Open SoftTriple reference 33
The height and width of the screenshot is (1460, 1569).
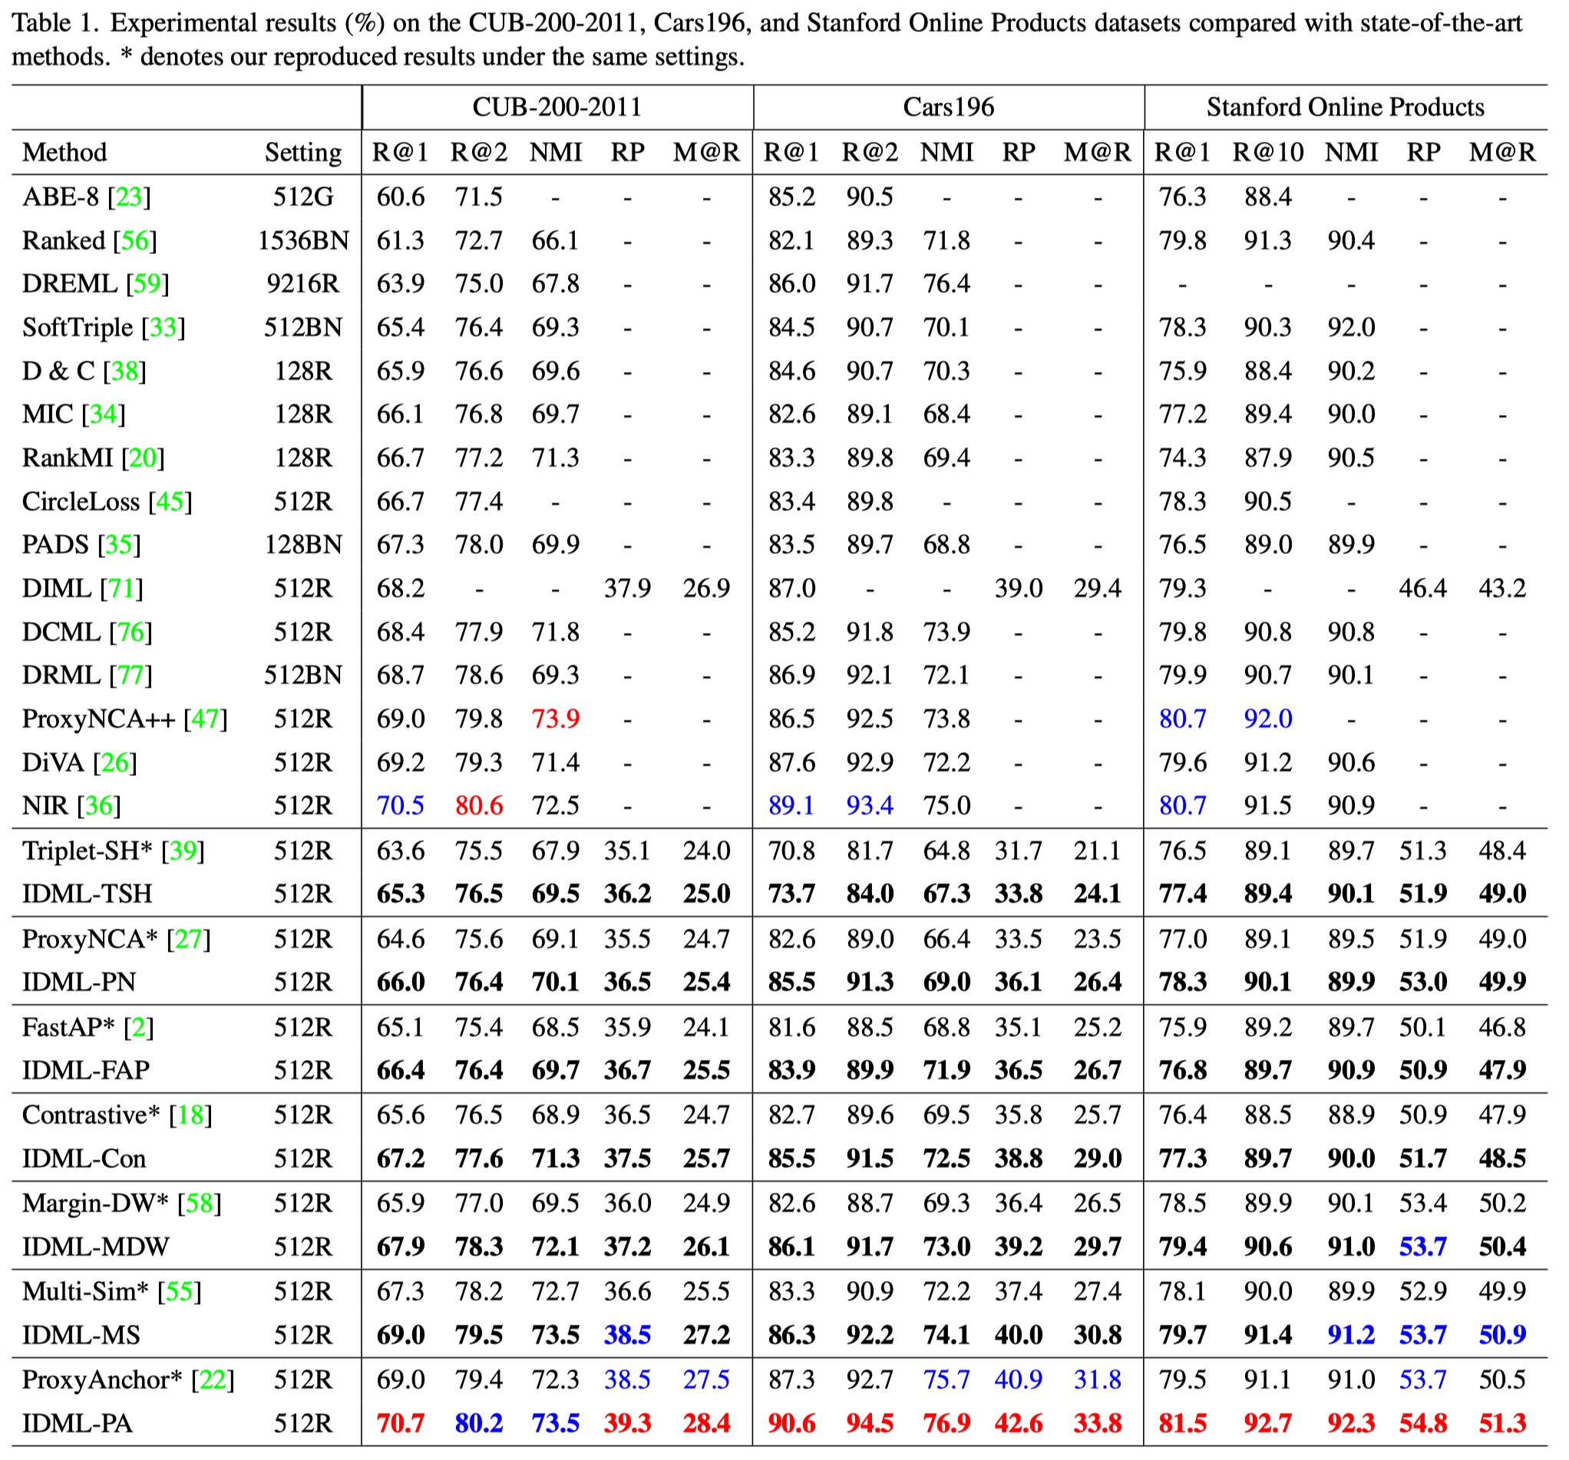point(164,327)
